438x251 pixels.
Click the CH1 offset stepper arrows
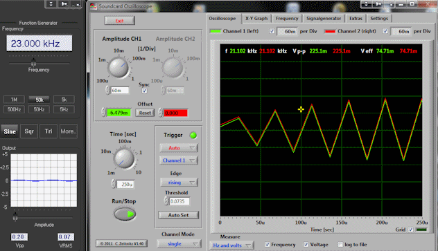tap(104, 112)
